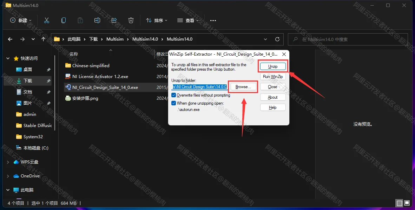Go back with the left arrow
The image size is (415, 210).
click(x=10, y=39)
